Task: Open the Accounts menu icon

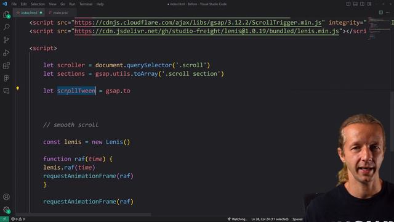Action: [x=7, y=197]
